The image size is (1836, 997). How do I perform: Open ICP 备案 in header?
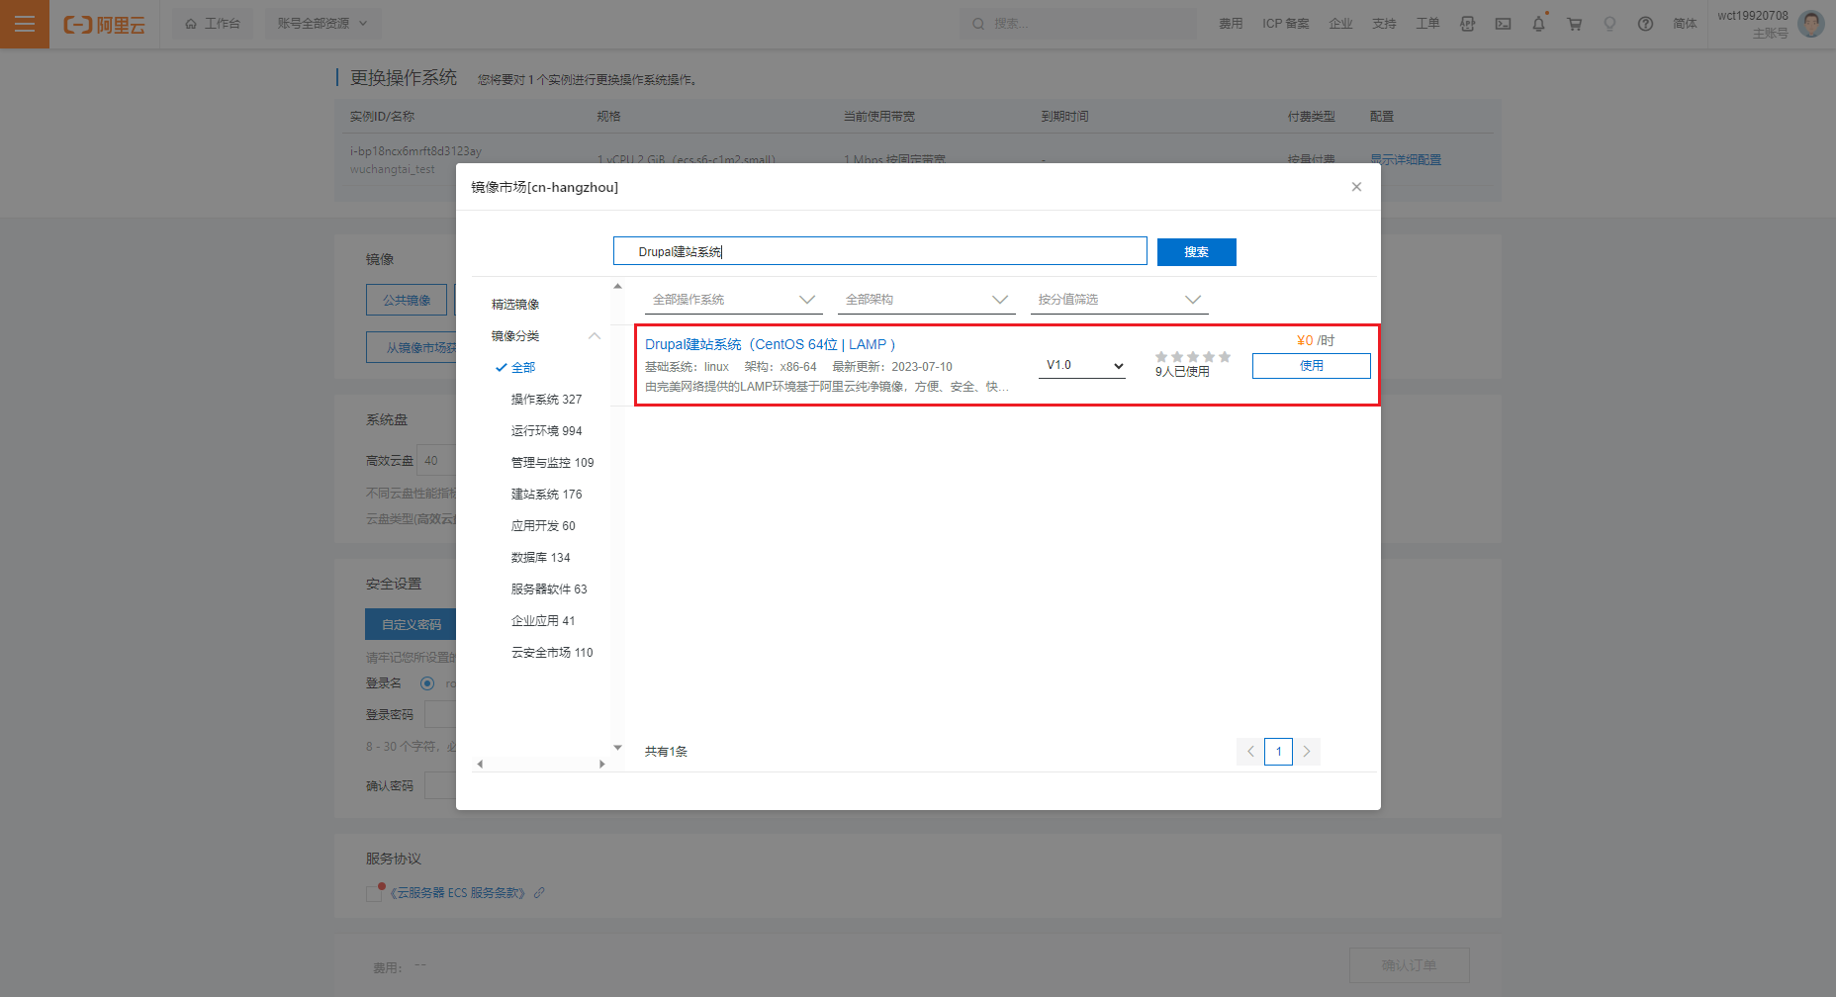[x=1285, y=24]
